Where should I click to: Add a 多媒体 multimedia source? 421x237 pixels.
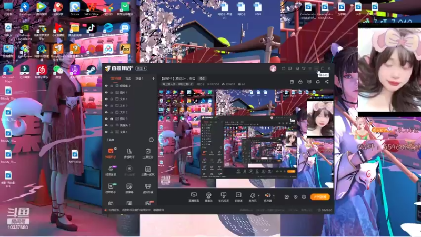[x=238, y=197]
